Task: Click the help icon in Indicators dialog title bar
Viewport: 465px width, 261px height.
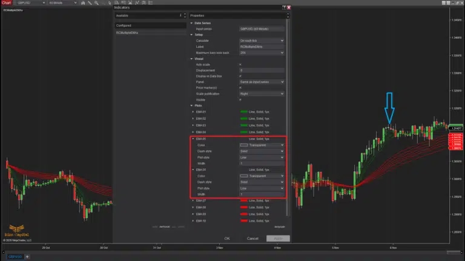Action: point(284,7)
